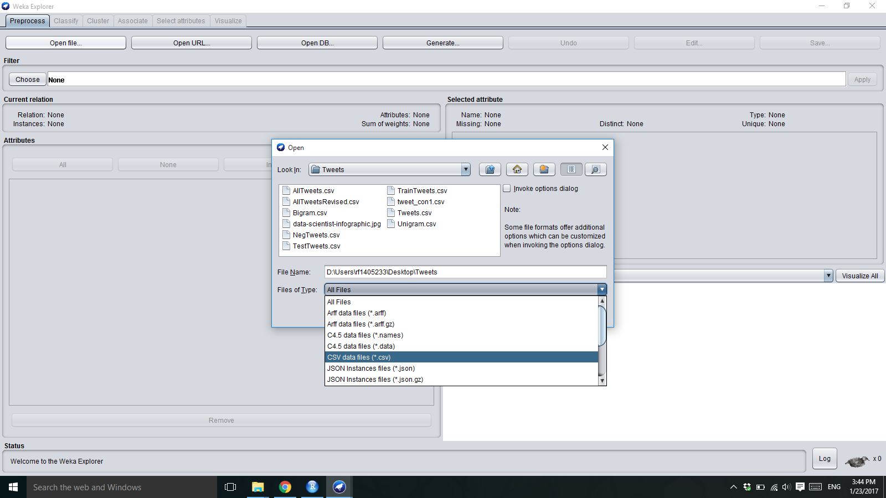Open network status tray icon
This screenshot has width=886, height=498.
(774, 487)
